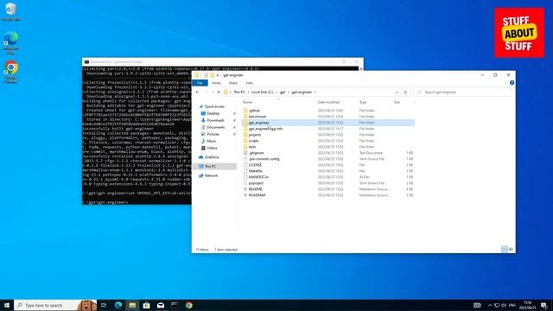The height and width of the screenshot is (311, 553).
Task: Open the .github folder
Action: [x=254, y=111]
